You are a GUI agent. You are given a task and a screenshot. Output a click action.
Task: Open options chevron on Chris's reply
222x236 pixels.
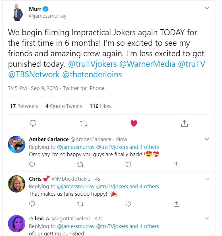pyautogui.click(x=207, y=179)
